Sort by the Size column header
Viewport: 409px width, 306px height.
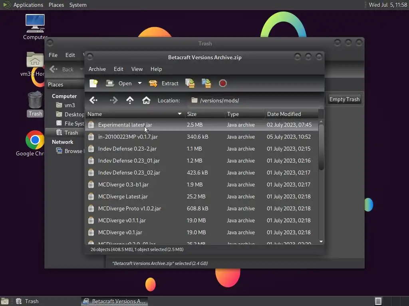(x=205, y=114)
